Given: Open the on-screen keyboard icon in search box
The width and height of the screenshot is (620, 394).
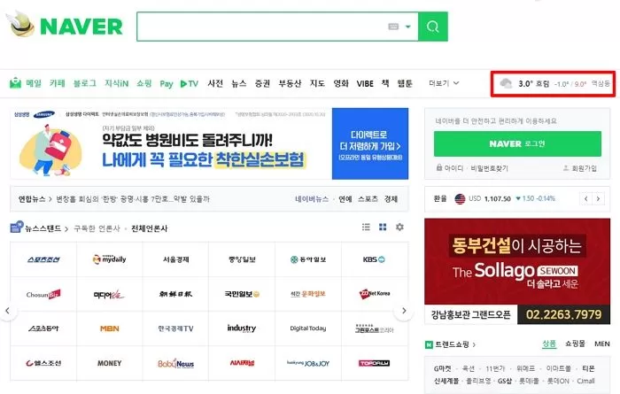Looking at the screenshot, I should (x=393, y=27).
